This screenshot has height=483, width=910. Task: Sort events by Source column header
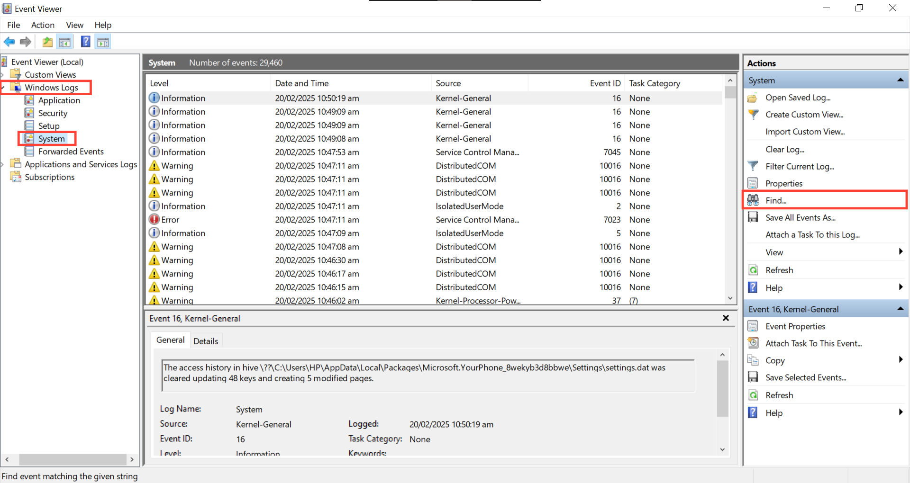(x=480, y=83)
